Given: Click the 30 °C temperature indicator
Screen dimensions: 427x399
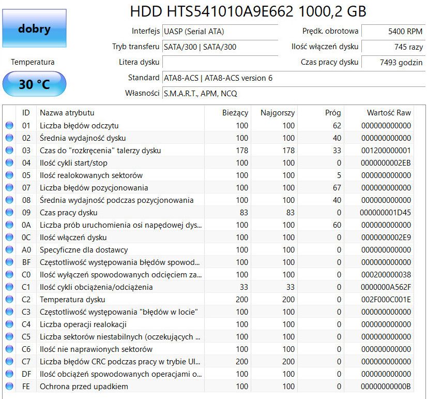Looking at the screenshot, I should (x=34, y=84).
